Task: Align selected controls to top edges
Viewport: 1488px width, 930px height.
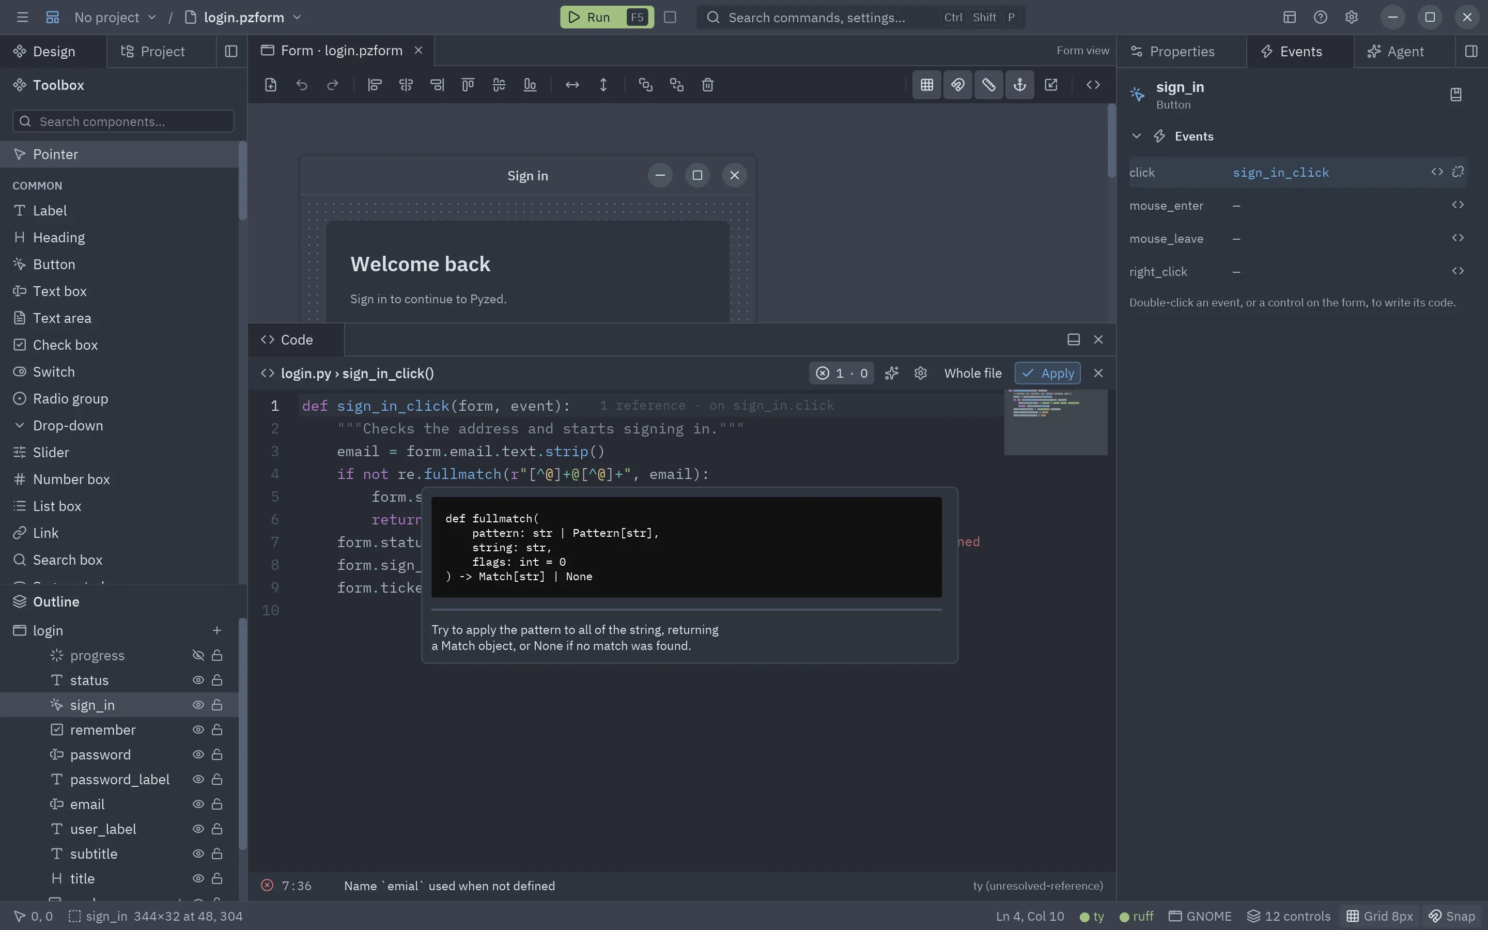Action: (x=468, y=85)
